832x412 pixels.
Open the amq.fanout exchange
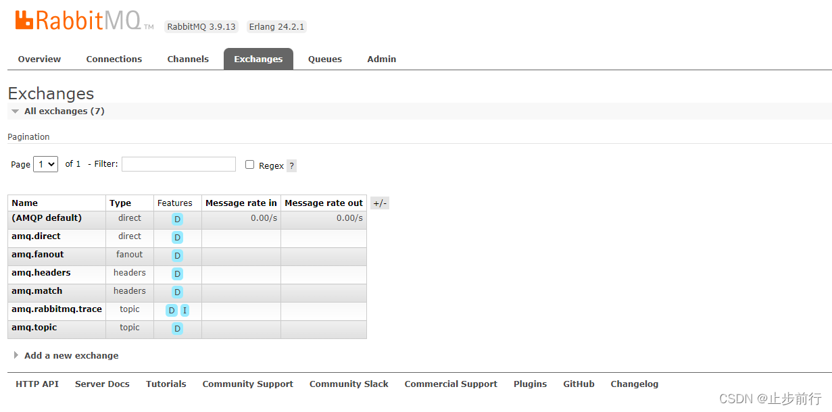(x=38, y=255)
